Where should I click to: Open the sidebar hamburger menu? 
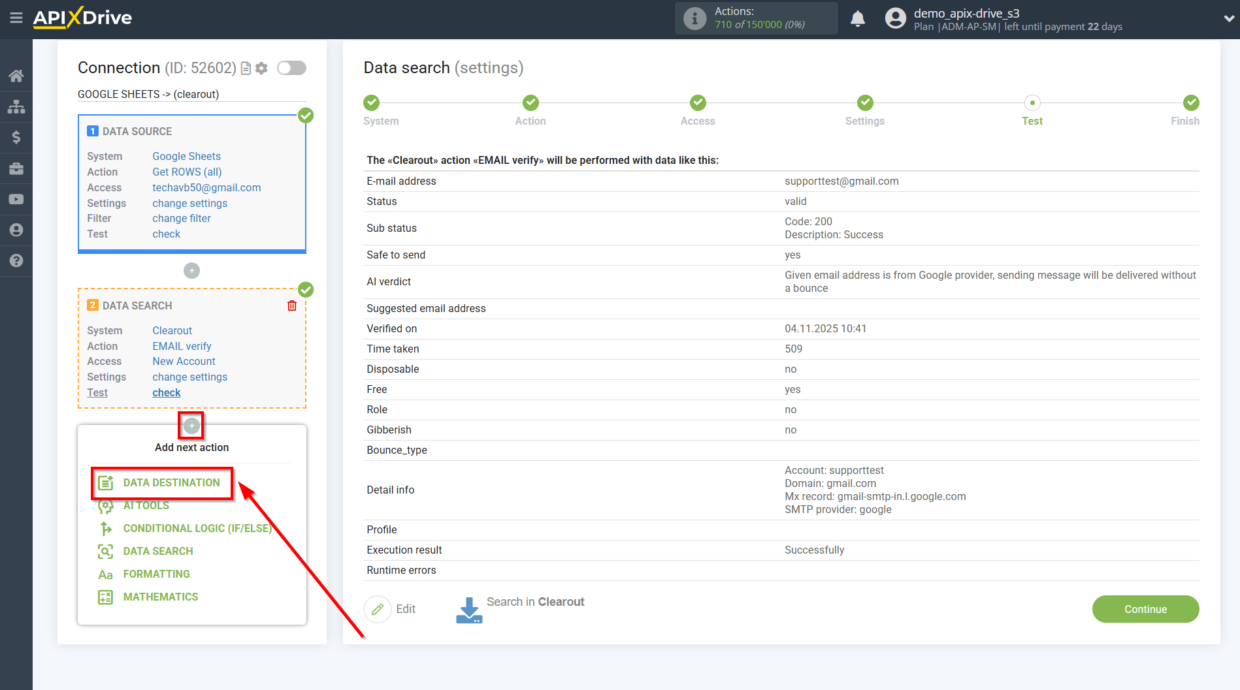[16, 18]
